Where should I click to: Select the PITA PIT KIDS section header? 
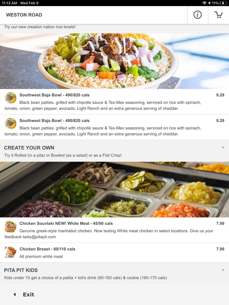click(x=21, y=270)
